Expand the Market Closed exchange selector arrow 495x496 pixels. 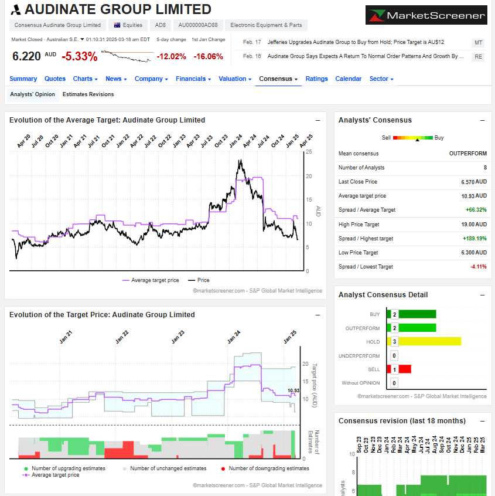pyautogui.click(x=82, y=40)
